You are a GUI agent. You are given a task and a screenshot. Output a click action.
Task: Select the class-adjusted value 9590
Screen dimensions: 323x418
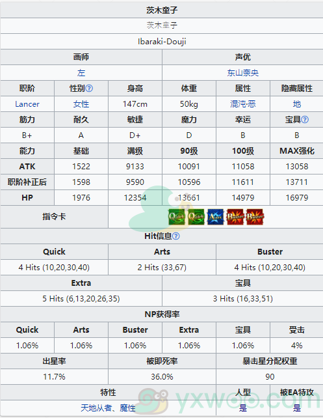coord(135,182)
